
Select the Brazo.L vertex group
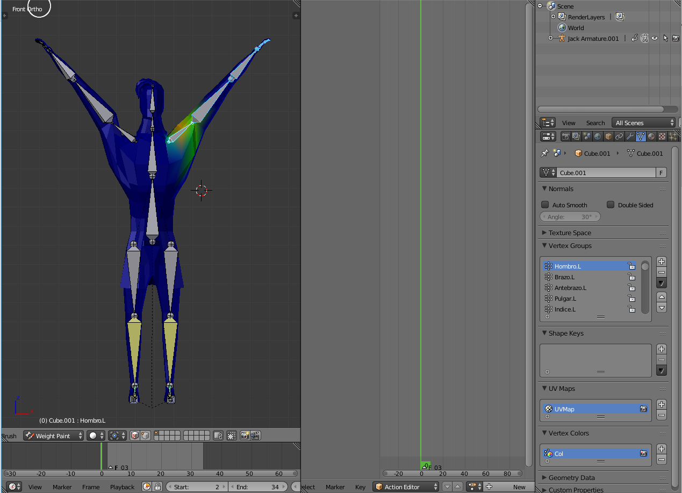click(564, 277)
